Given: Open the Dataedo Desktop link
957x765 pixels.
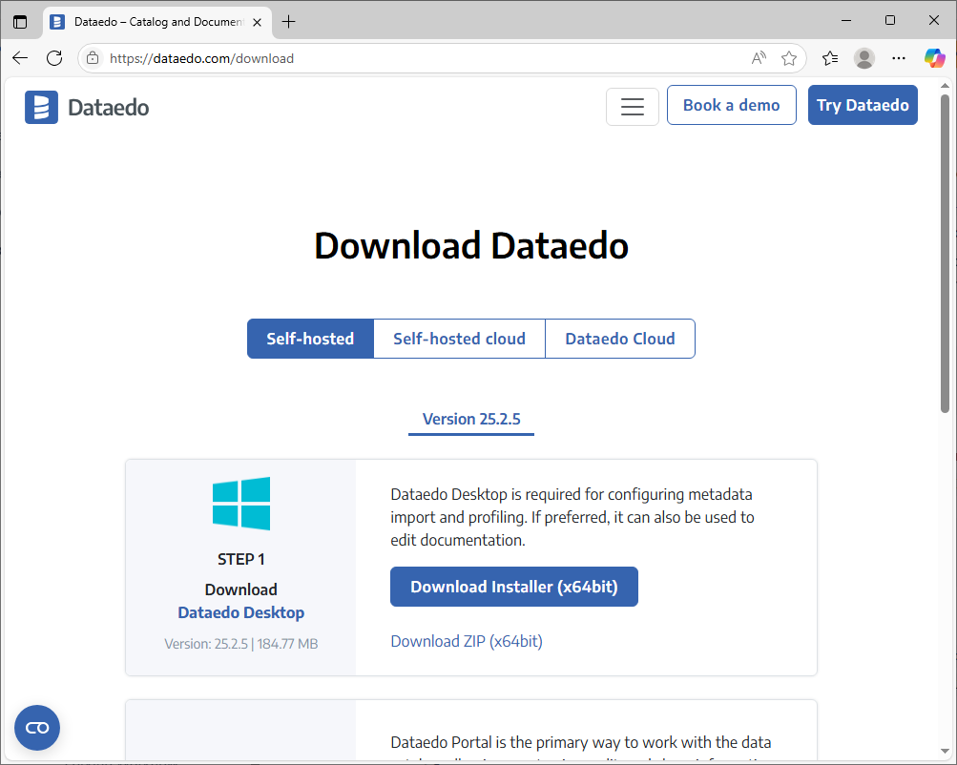Looking at the screenshot, I should (241, 612).
